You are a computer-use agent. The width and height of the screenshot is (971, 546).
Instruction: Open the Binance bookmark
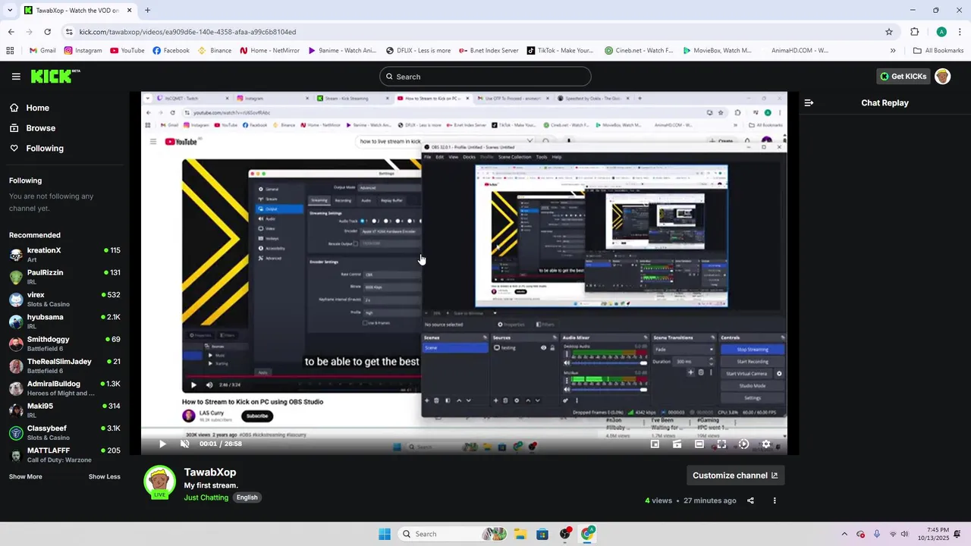click(x=215, y=51)
